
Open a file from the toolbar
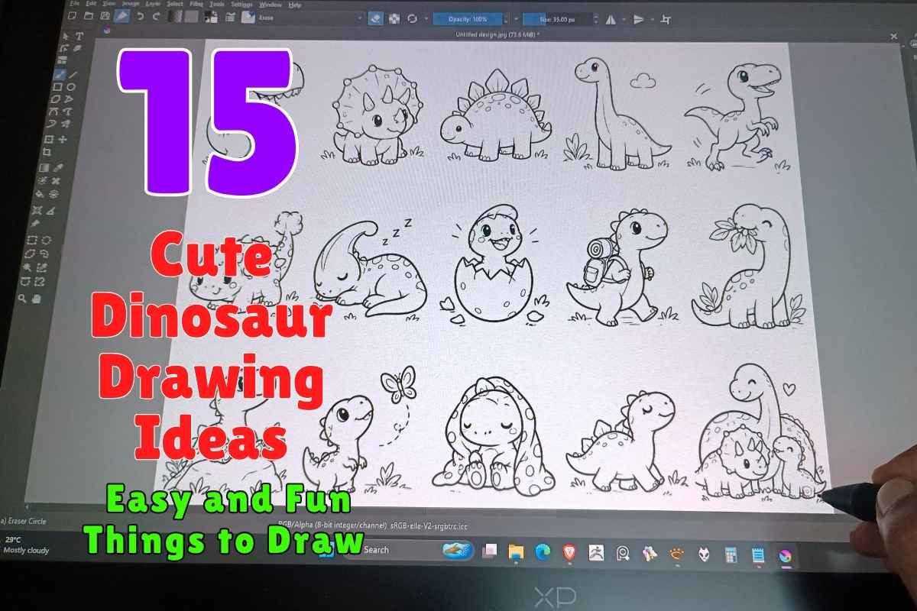point(88,16)
